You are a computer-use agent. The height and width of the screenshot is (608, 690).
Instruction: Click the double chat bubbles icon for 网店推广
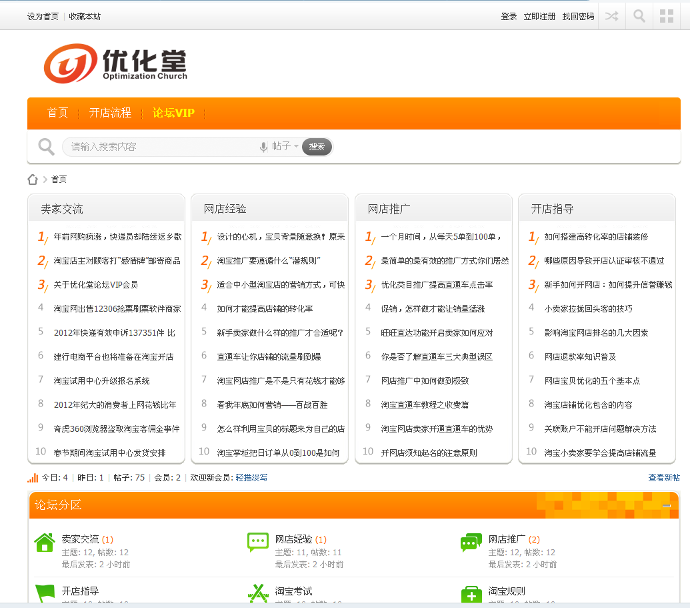tap(471, 543)
